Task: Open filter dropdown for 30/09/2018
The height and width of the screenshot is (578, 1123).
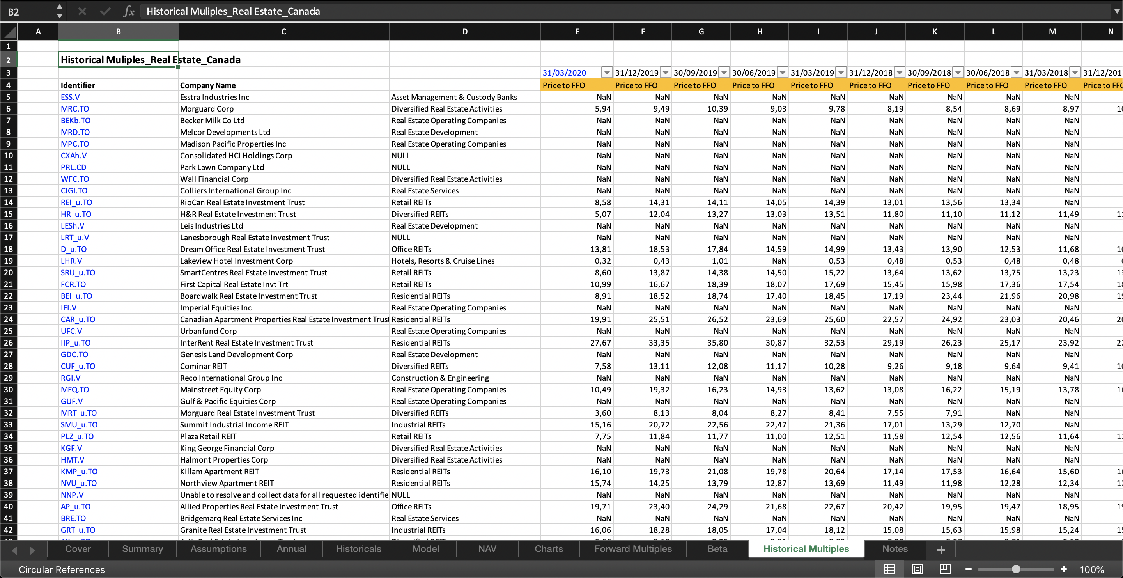Action: [x=958, y=73]
